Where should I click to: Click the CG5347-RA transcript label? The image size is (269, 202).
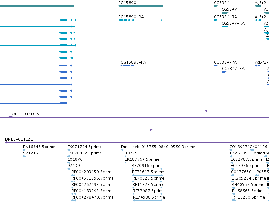pos(233,23)
